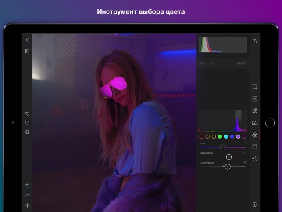
Task: Open the Vignette frame tool
Action: (255, 147)
